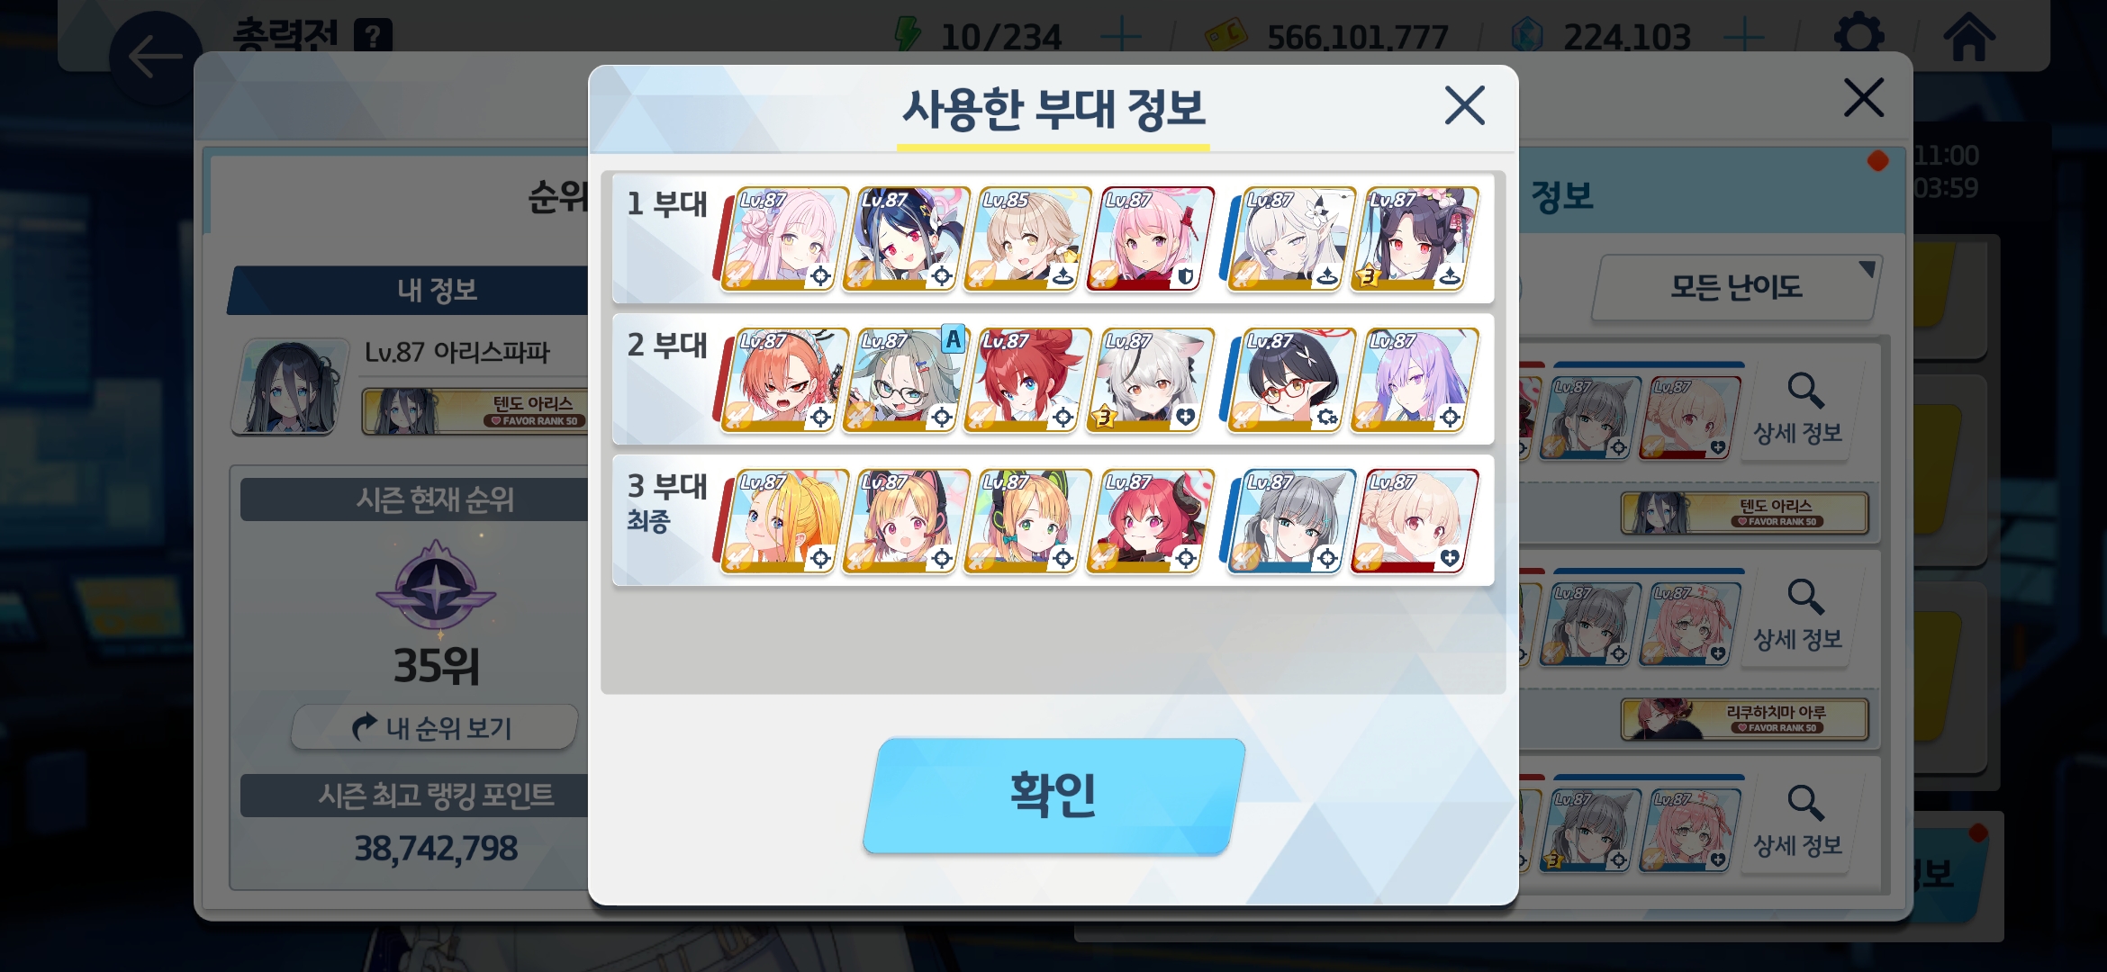2107x972 pixels.
Task: Click the 내 순위 보기 button
Action: click(435, 727)
